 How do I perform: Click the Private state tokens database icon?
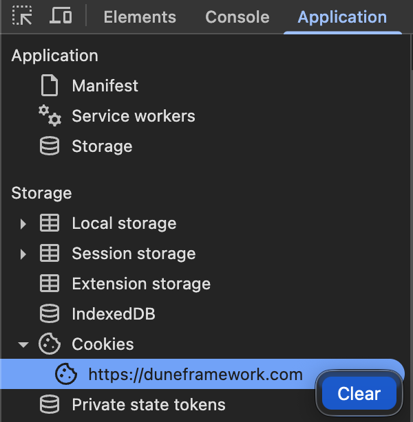[x=50, y=405]
